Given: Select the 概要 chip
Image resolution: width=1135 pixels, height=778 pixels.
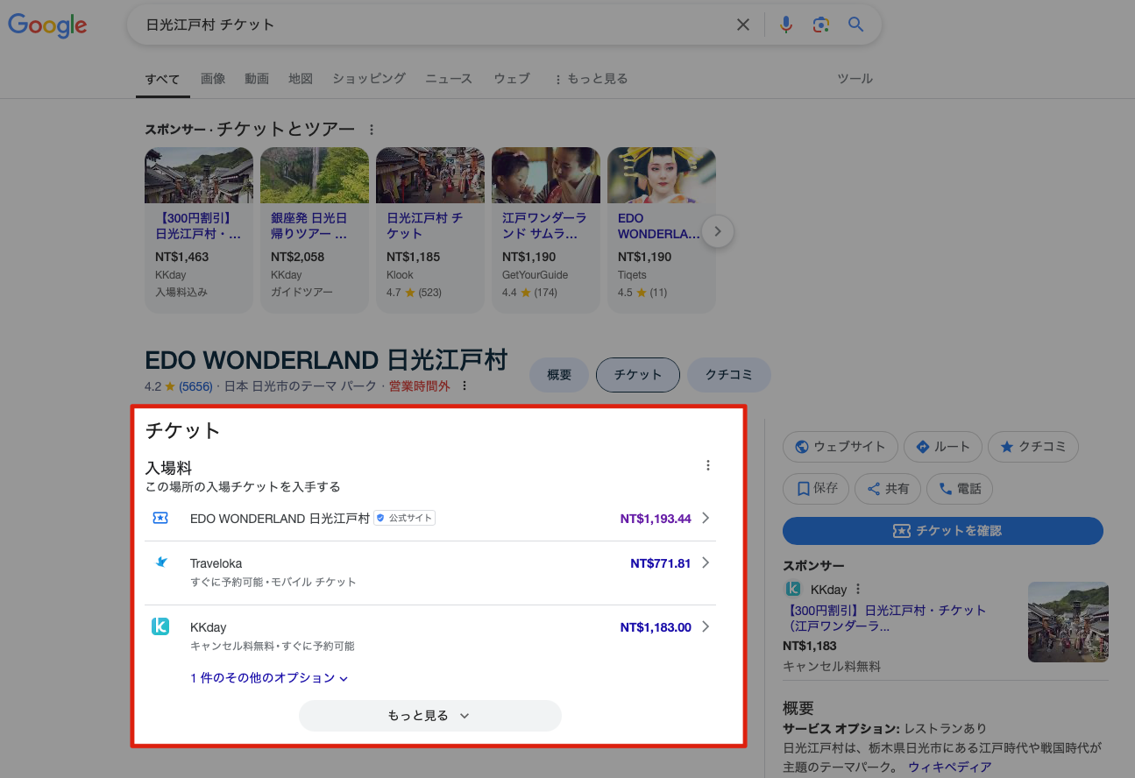Looking at the screenshot, I should click(x=559, y=375).
